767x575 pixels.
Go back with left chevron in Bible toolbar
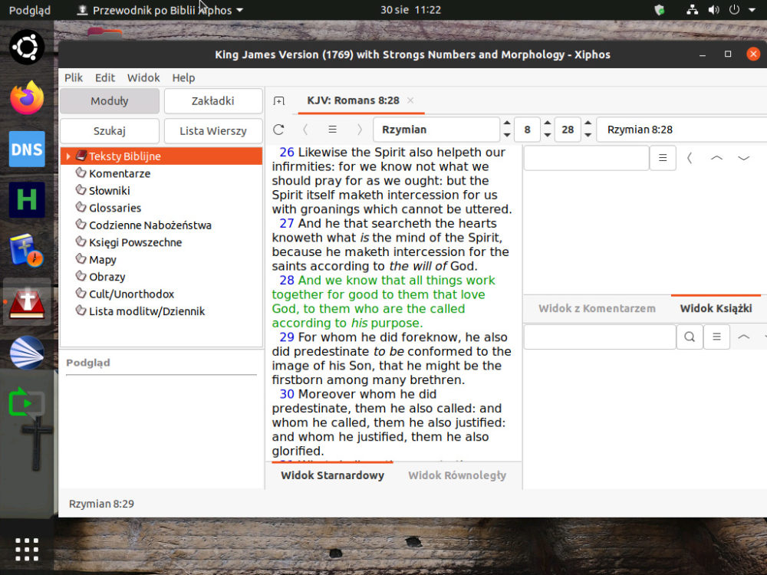pos(305,130)
